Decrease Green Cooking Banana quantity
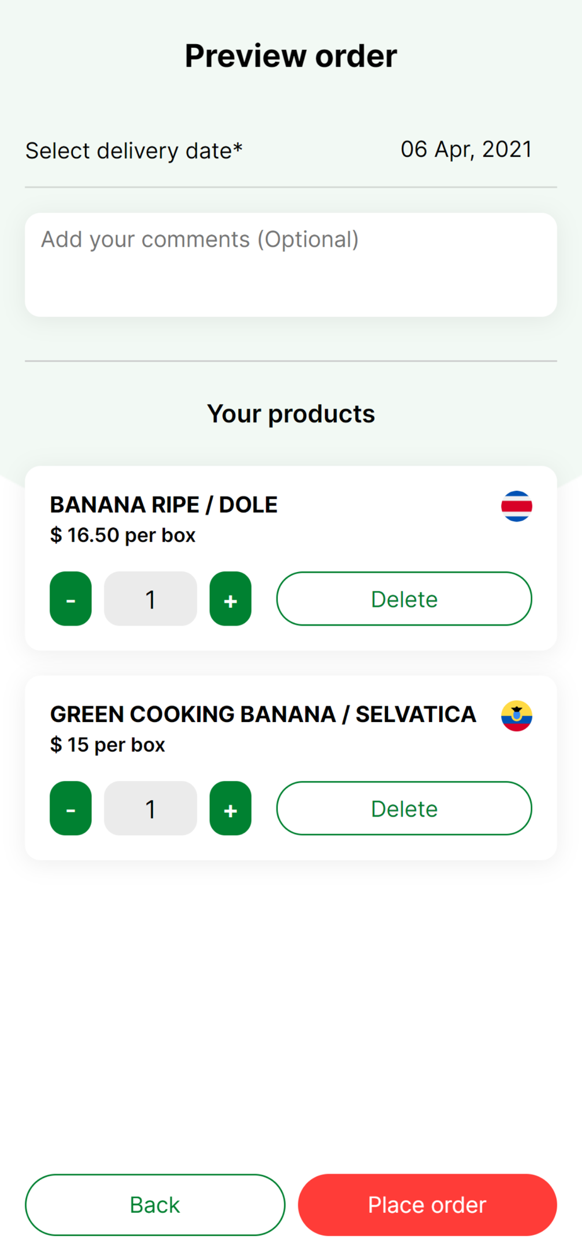Viewport: 582px width, 1260px height. (71, 808)
